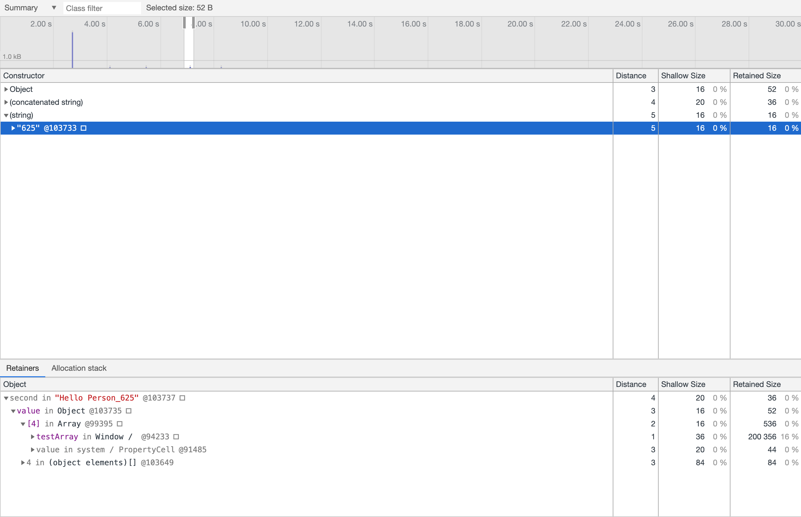Click the square icon after Object @103735
The height and width of the screenshot is (517, 801).
[x=128, y=411]
